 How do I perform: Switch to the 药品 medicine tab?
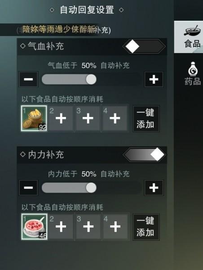(193, 73)
